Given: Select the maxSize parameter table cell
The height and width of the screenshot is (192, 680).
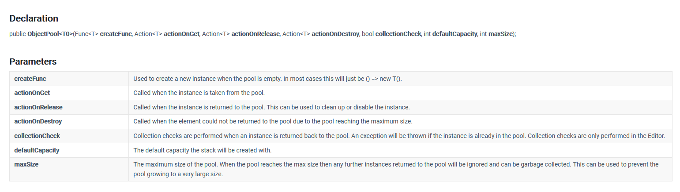Looking at the screenshot, I should [x=69, y=169].
